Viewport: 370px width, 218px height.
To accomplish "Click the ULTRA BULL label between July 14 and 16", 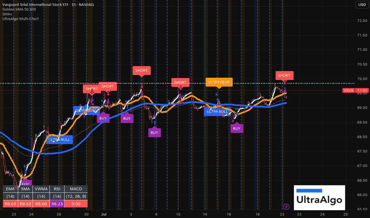I will click(x=217, y=111).
